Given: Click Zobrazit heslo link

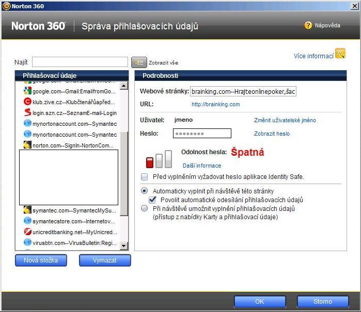Looking at the screenshot, I should click(272, 134).
